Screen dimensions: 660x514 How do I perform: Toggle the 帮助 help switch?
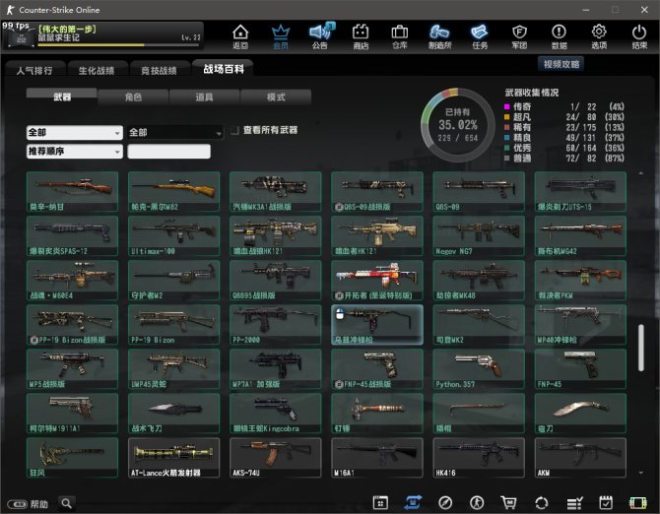pyautogui.click(x=18, y=504)
